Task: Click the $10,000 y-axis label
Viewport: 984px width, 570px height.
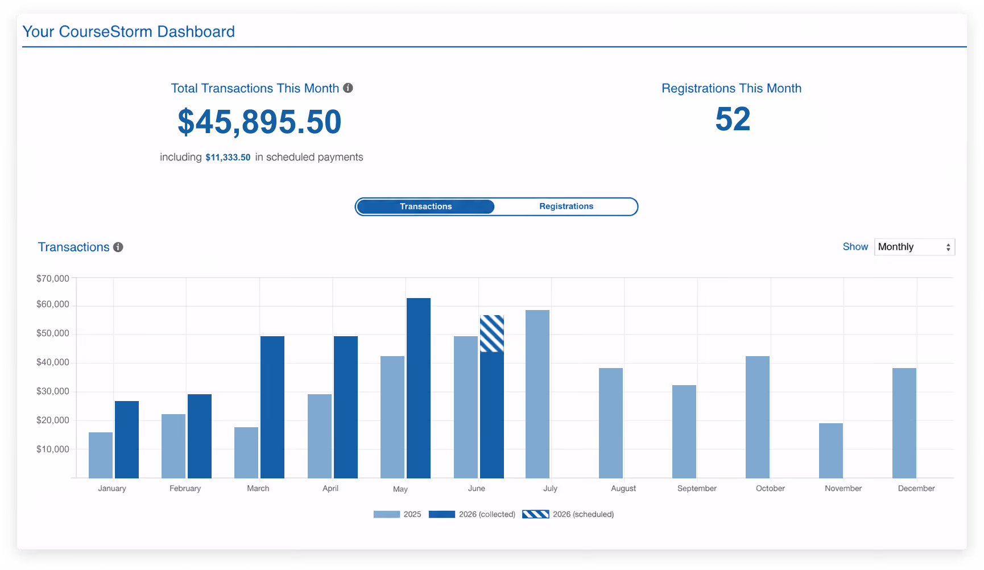Action: (x=53, y=449)
